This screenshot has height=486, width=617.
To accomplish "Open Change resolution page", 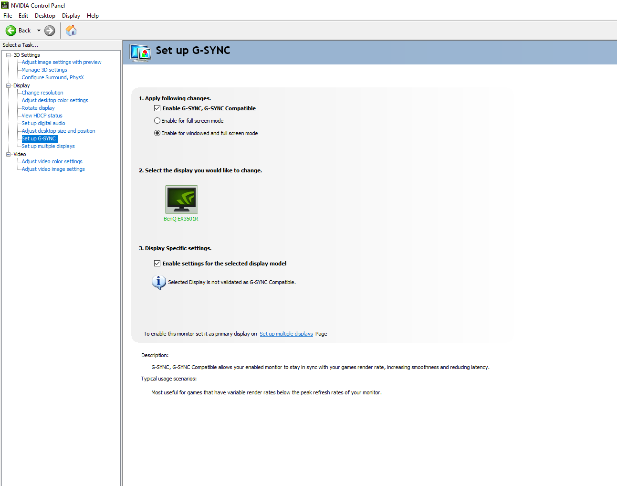I will click(x=42, y=93).
